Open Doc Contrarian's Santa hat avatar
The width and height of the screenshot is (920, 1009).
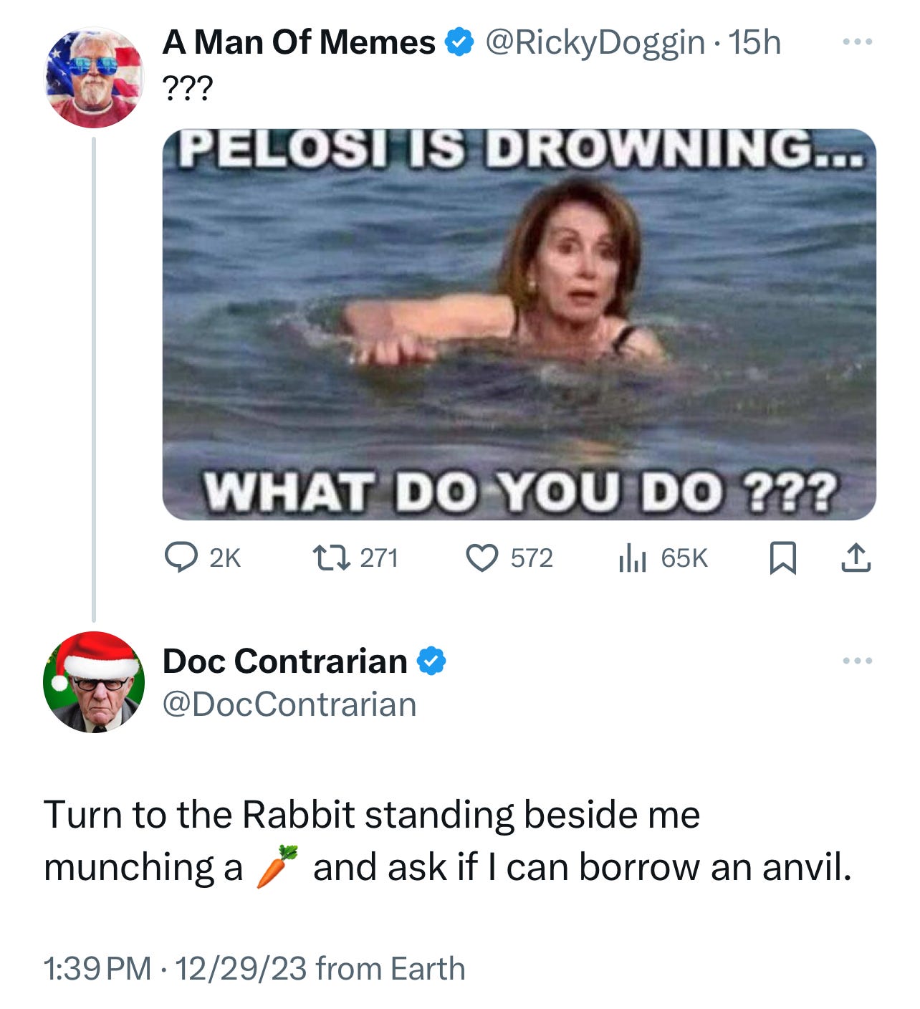[x=94, y=682]
